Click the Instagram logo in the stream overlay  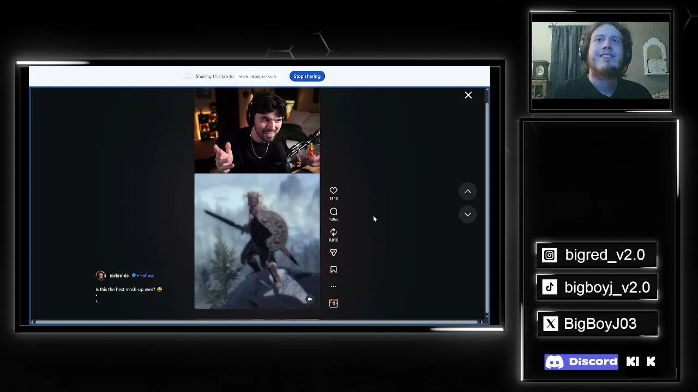click(x=549, y=255)
